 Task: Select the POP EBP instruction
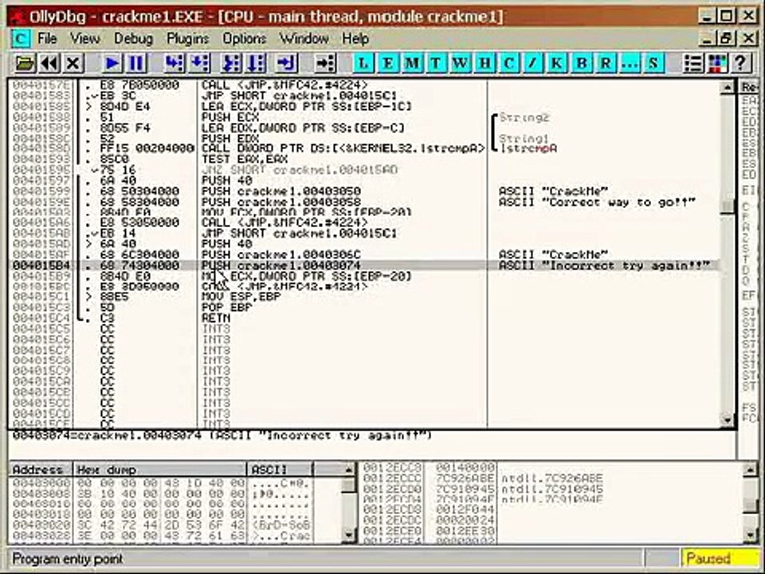[363, 308]
